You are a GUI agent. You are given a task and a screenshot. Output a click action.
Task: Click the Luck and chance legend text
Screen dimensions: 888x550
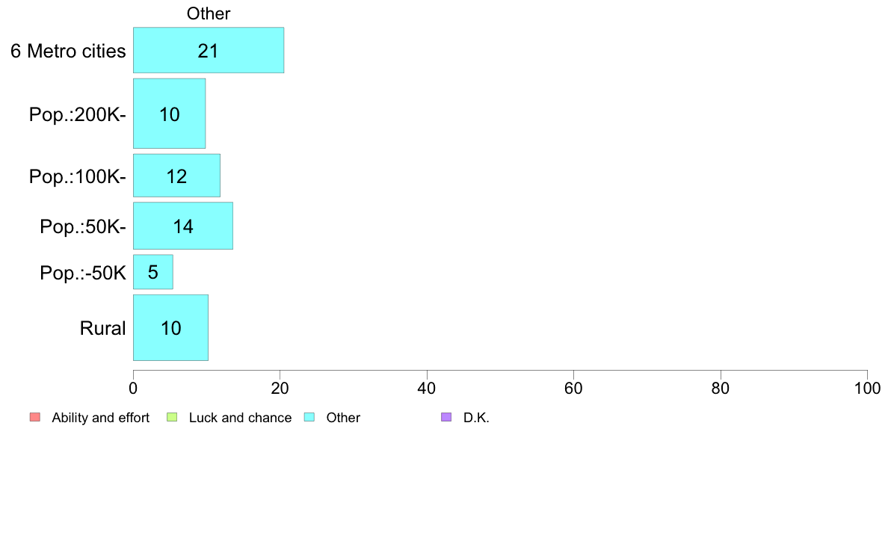(x=240, y=418)
